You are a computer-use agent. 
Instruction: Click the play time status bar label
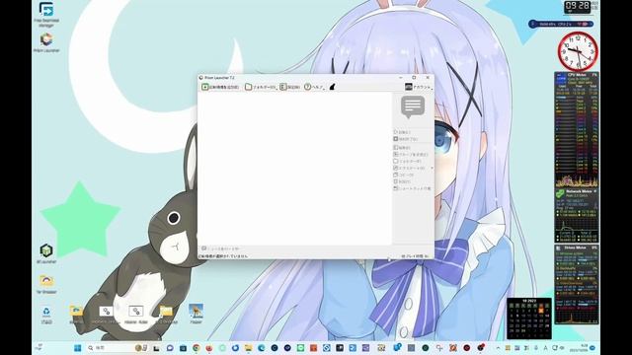[x=415, y=256]
